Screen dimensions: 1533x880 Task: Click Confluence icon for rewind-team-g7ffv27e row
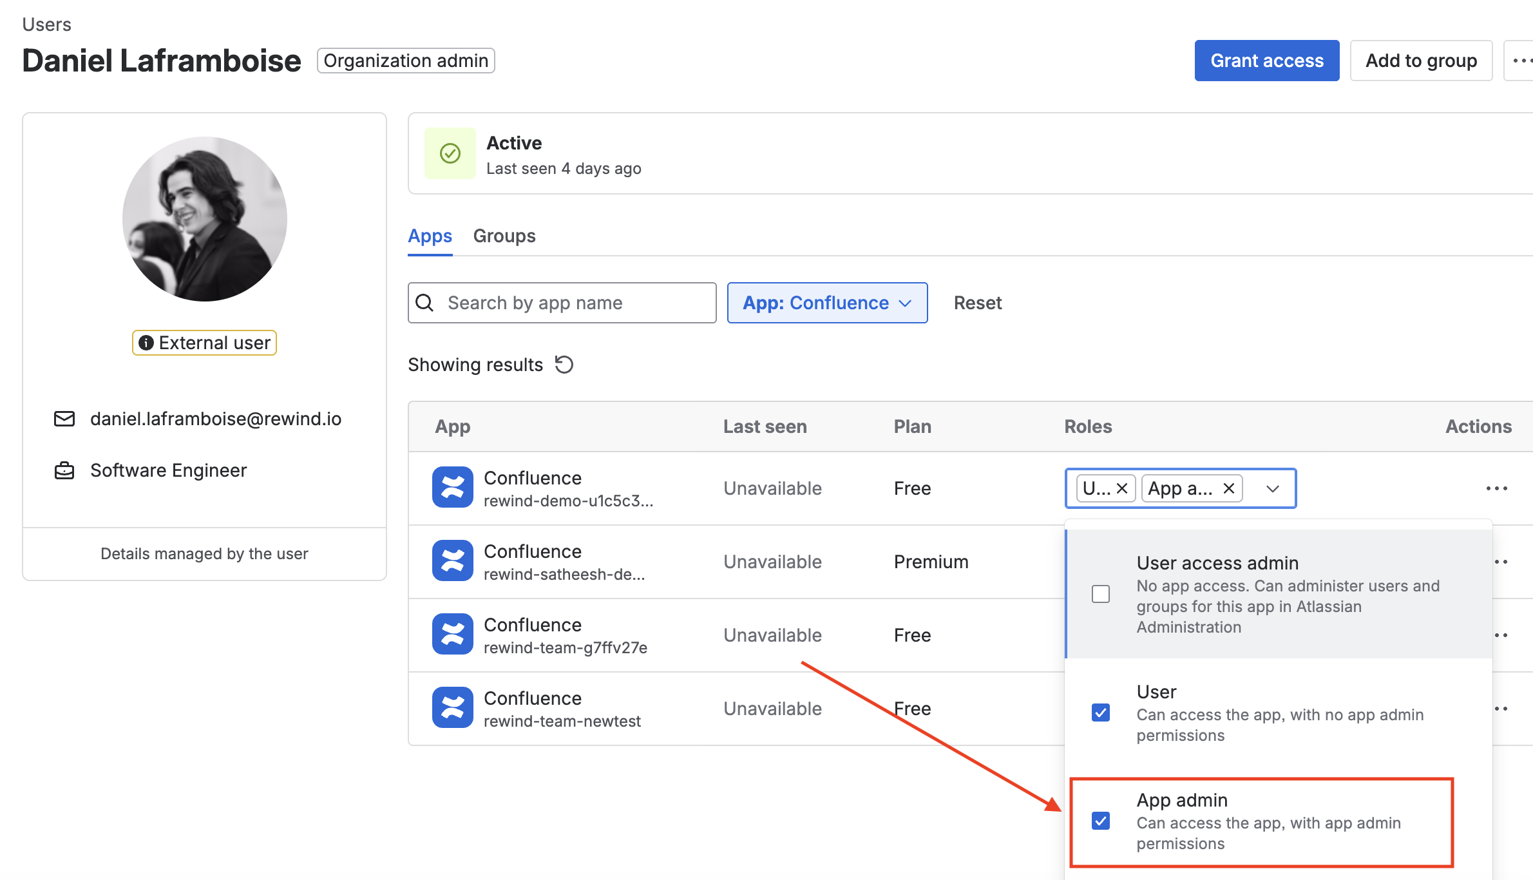[453, 634]
